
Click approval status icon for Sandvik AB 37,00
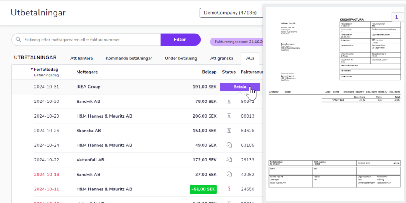pos(229,174)
